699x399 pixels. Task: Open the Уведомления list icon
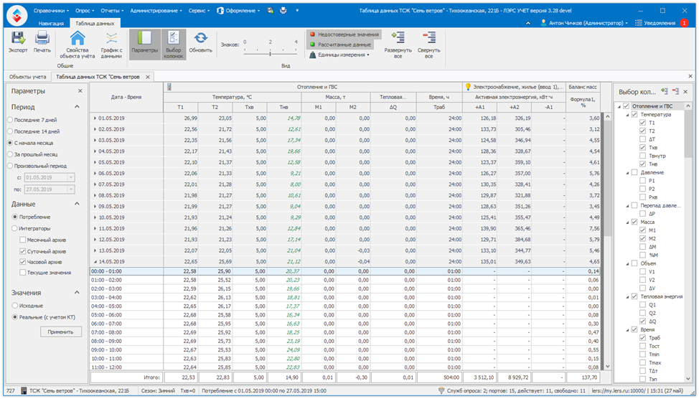(x=639, y=23)
